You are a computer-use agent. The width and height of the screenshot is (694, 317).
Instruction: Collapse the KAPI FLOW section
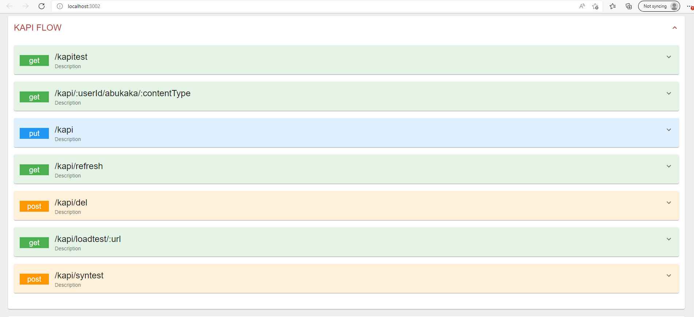tap(675, 28)
